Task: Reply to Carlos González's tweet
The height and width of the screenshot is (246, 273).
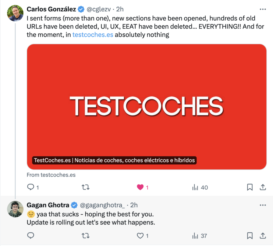Action: pos(31,187)
